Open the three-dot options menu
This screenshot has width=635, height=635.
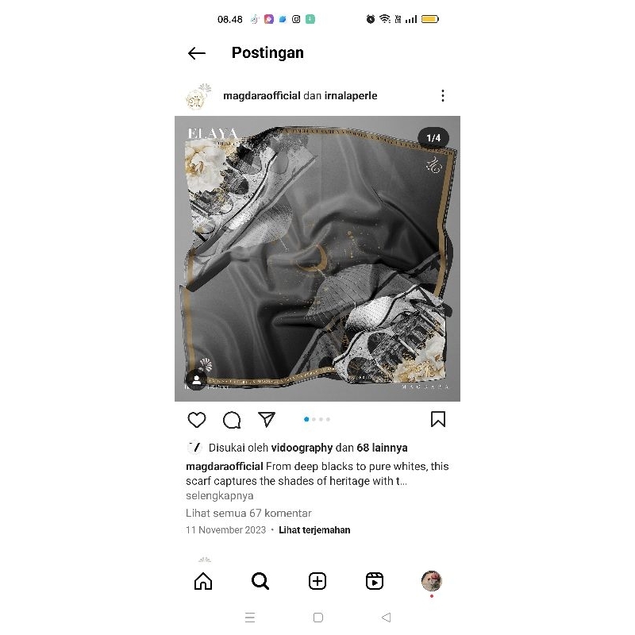point(443,95)
